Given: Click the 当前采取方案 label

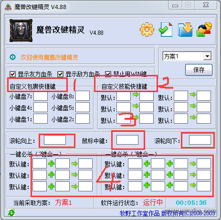Looking at the screenshot, I should coord(32,203).
